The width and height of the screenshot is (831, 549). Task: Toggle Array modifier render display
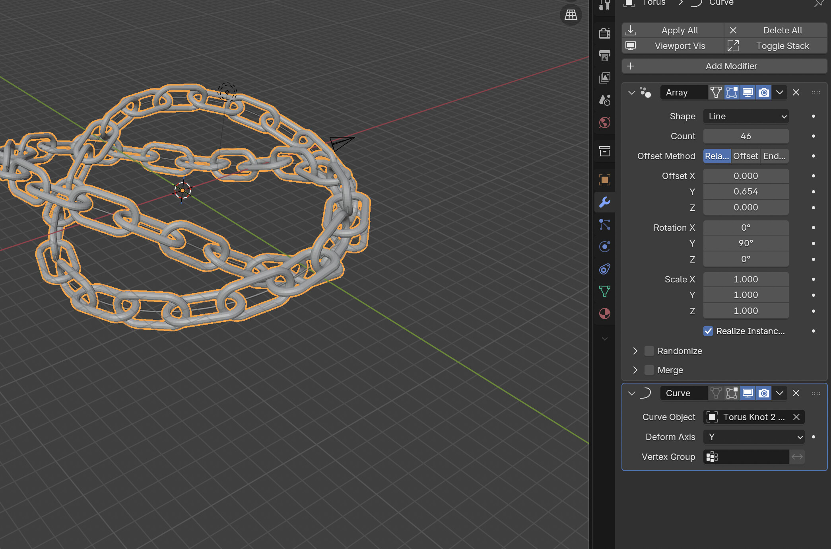pyautogui.click(x=763, y=92)
